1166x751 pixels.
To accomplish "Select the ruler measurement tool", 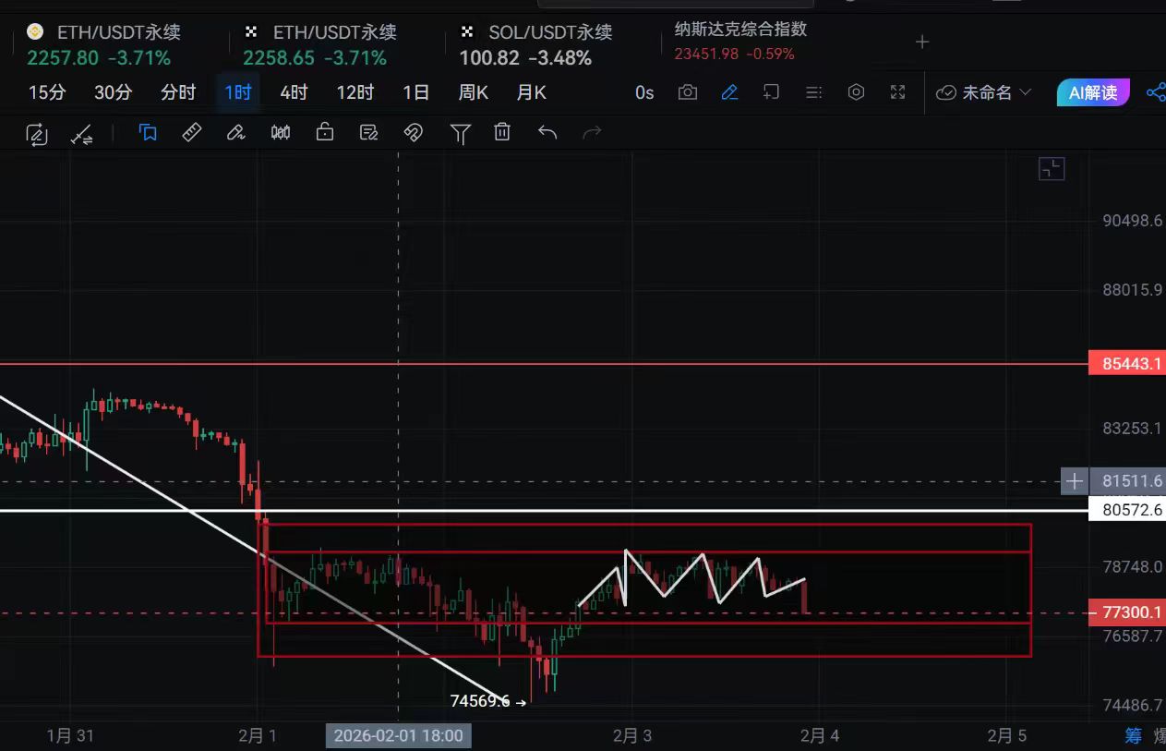I will (191, 133).
